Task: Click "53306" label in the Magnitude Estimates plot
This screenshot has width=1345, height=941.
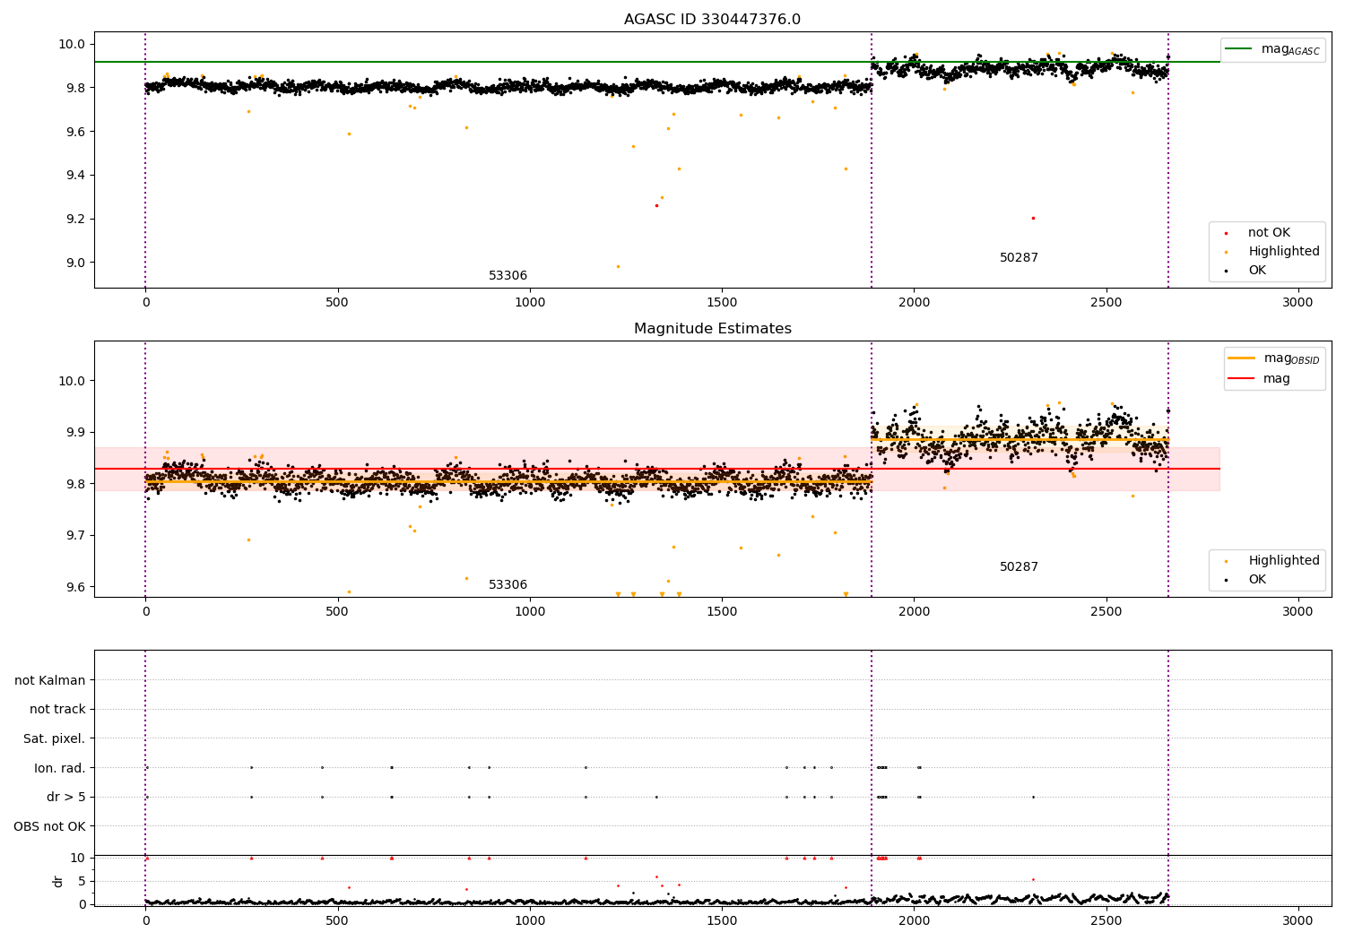Action: 508,585
